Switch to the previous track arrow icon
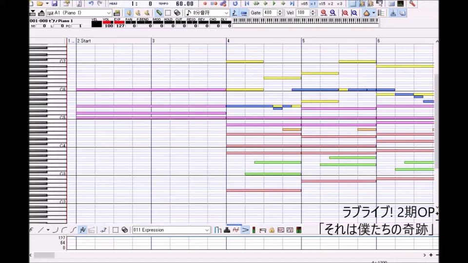 coord(33,13)
